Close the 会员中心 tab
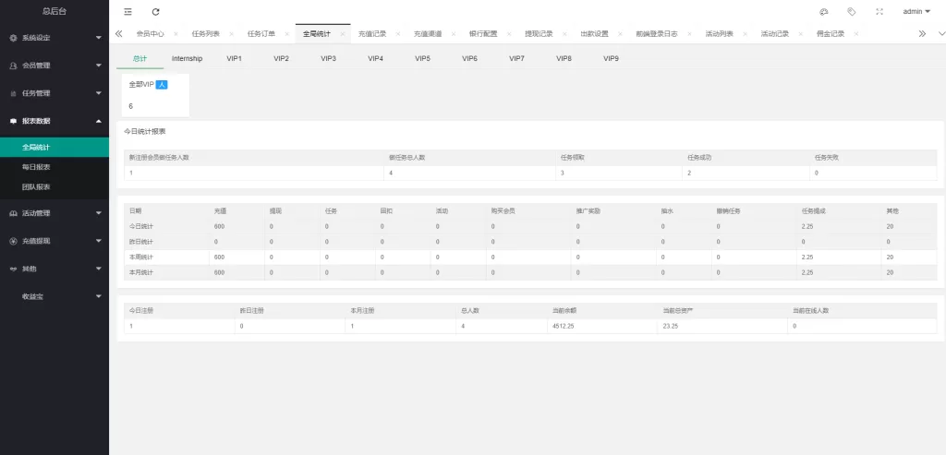The image size is (946, 455). click(176, 34)
